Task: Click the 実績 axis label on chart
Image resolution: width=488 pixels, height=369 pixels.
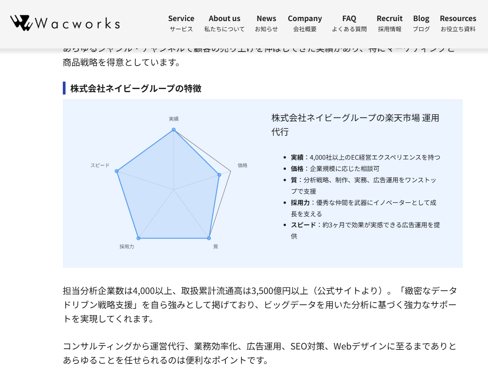Action: pos(174,119)
